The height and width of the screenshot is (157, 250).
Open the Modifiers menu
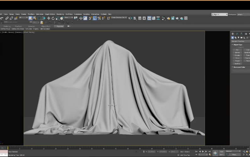click(31, 14)
